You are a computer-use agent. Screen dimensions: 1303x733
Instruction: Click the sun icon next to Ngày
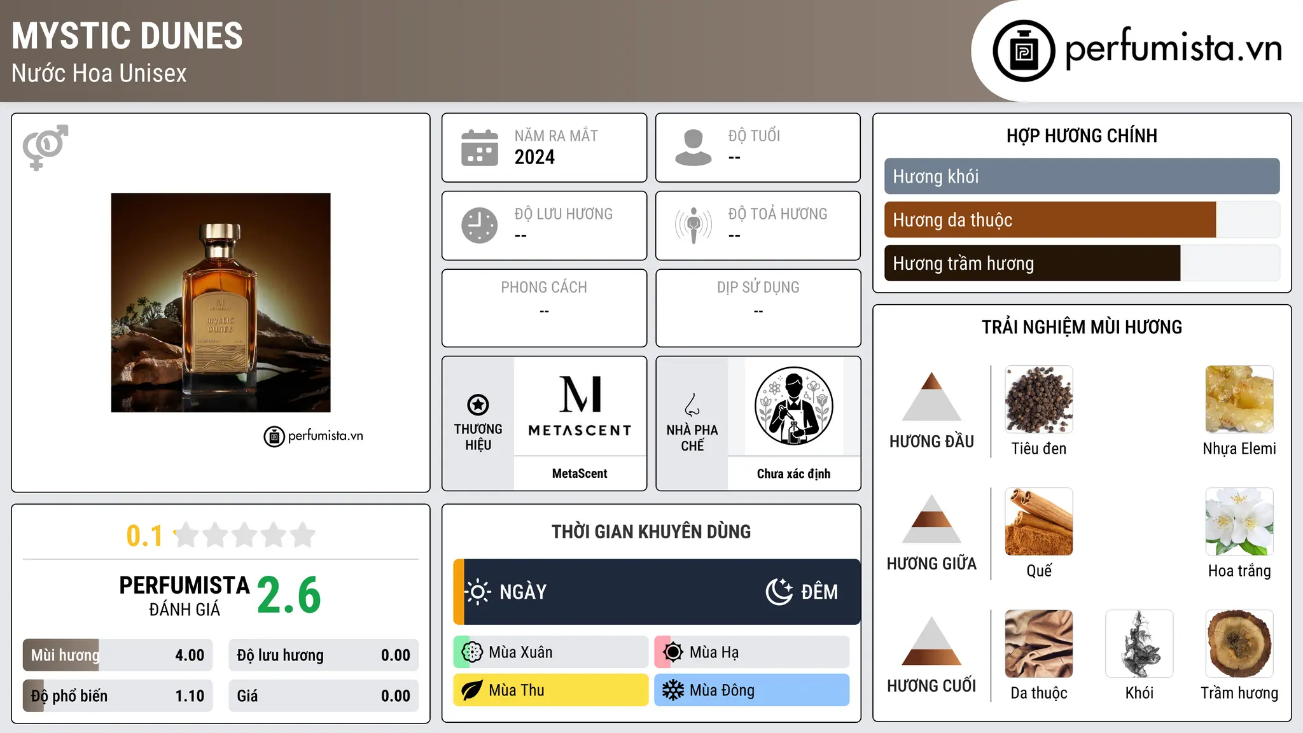point(478,592)
